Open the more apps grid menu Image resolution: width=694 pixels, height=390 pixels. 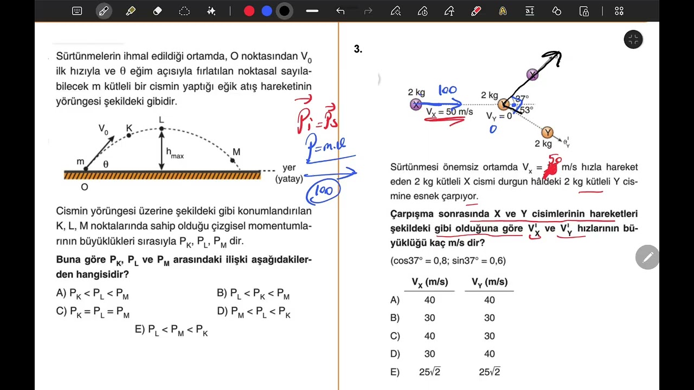tap(619, 11)
